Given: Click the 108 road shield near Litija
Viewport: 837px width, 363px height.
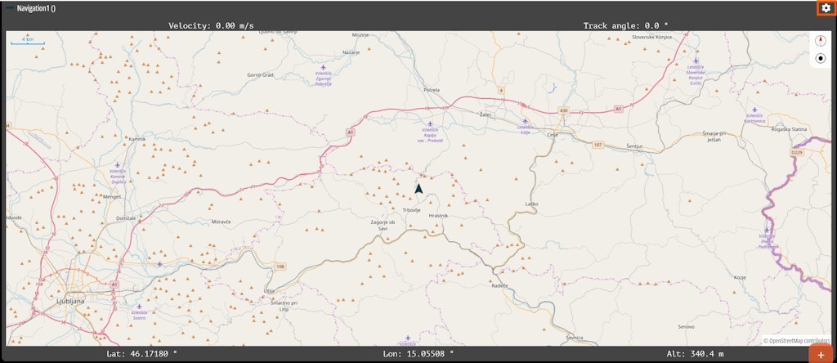Looking at the screenshot, I should click(280, 266).
